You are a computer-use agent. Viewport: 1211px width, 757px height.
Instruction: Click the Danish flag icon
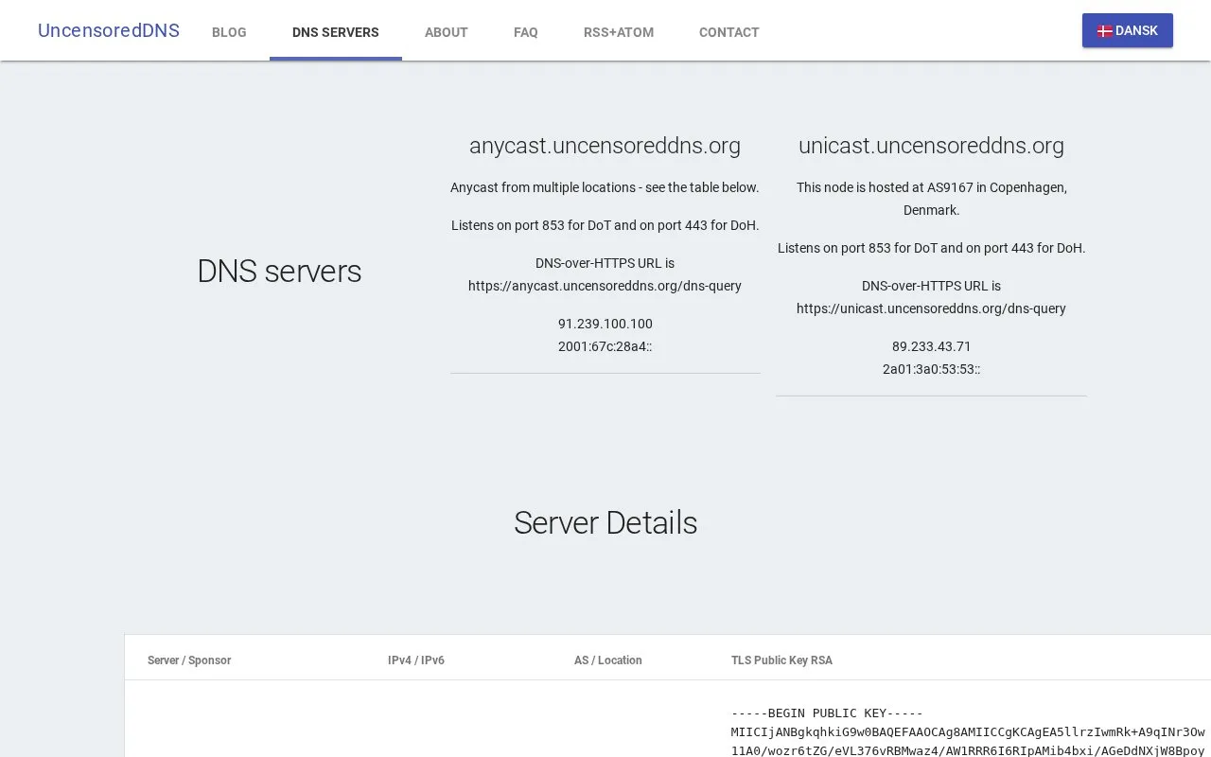pyautogui.click(x=1104, y=31)
